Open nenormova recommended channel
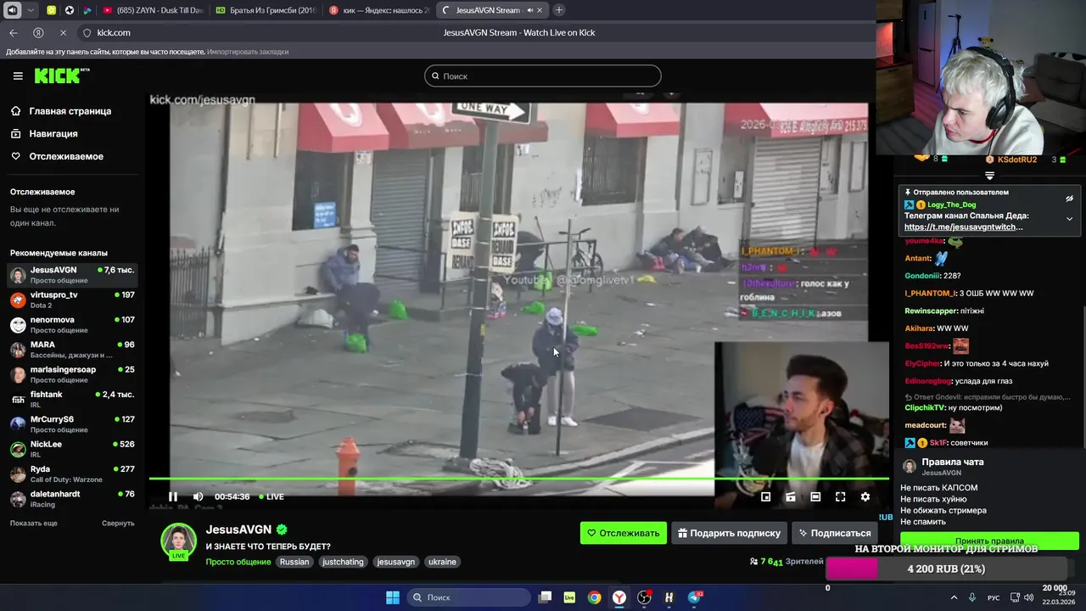The width and height of the screenshot is (1086, 611). point(72,324)
